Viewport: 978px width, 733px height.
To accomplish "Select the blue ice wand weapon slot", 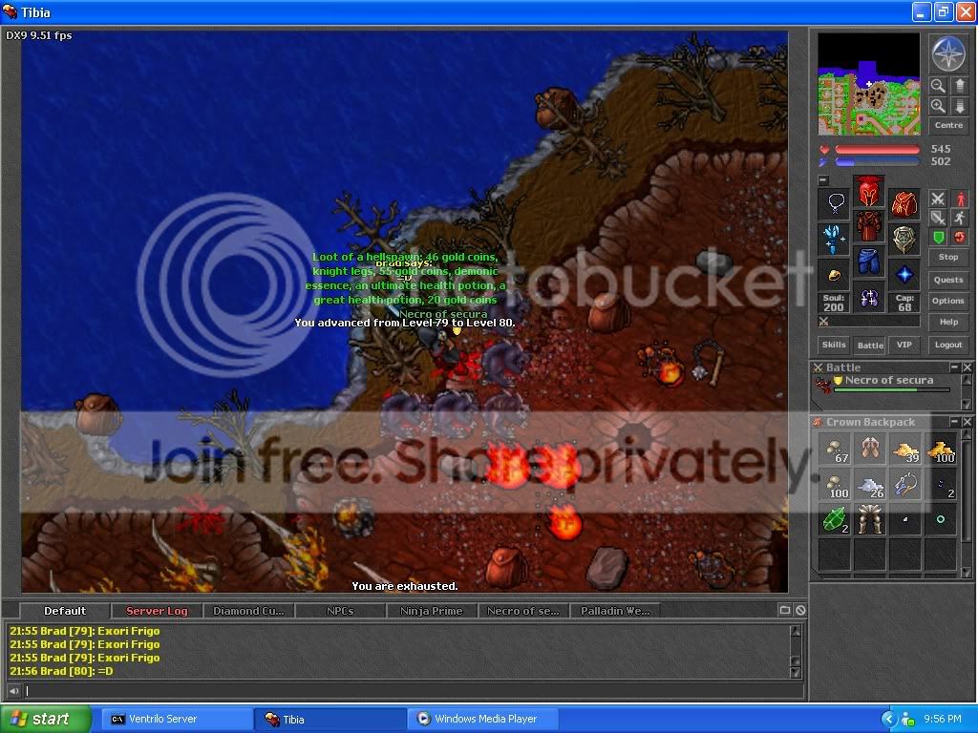I will tap(834, 239).
